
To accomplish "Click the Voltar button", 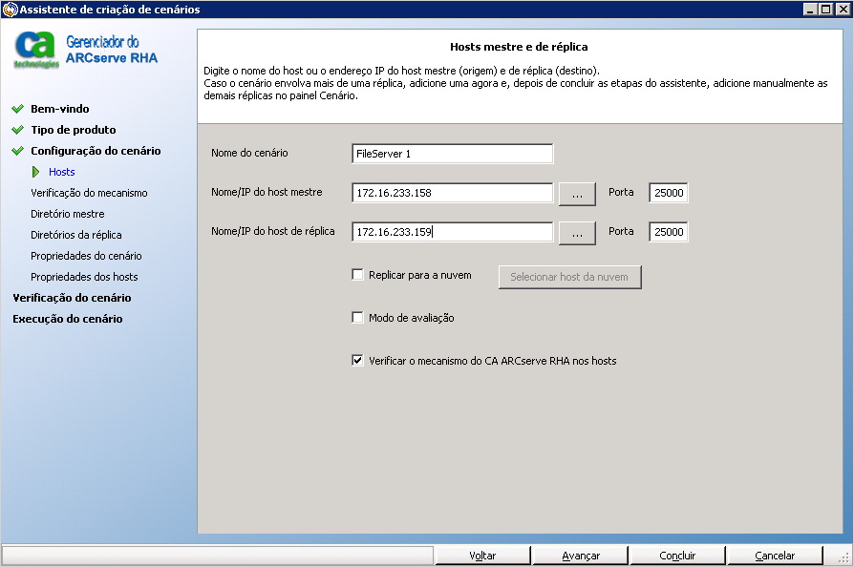I will pos(482,556).
